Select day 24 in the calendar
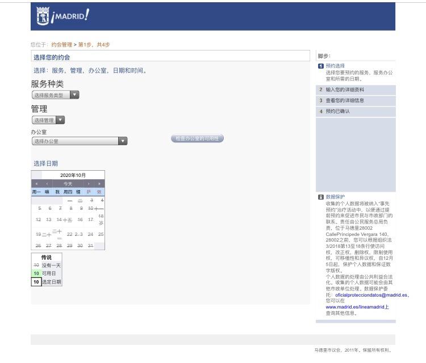 [x=90, y=234]
